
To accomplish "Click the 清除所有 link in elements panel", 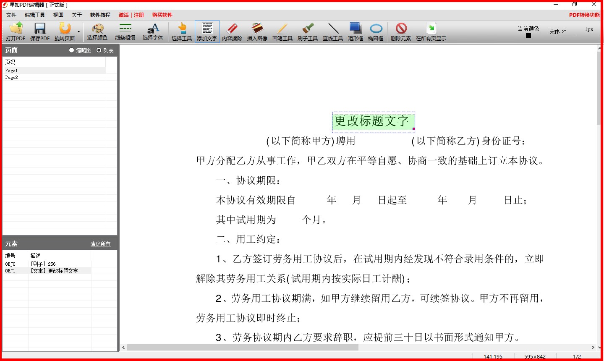I will pyautogui.click(x=100, y=244).
